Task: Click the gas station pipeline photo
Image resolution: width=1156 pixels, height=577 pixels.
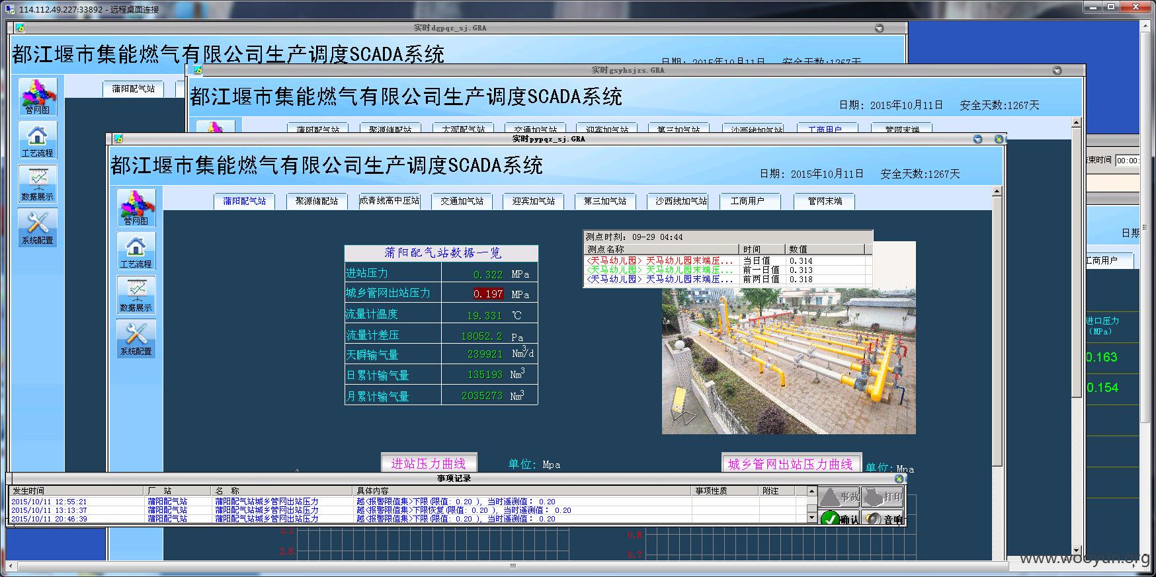Action: (789, 360)
